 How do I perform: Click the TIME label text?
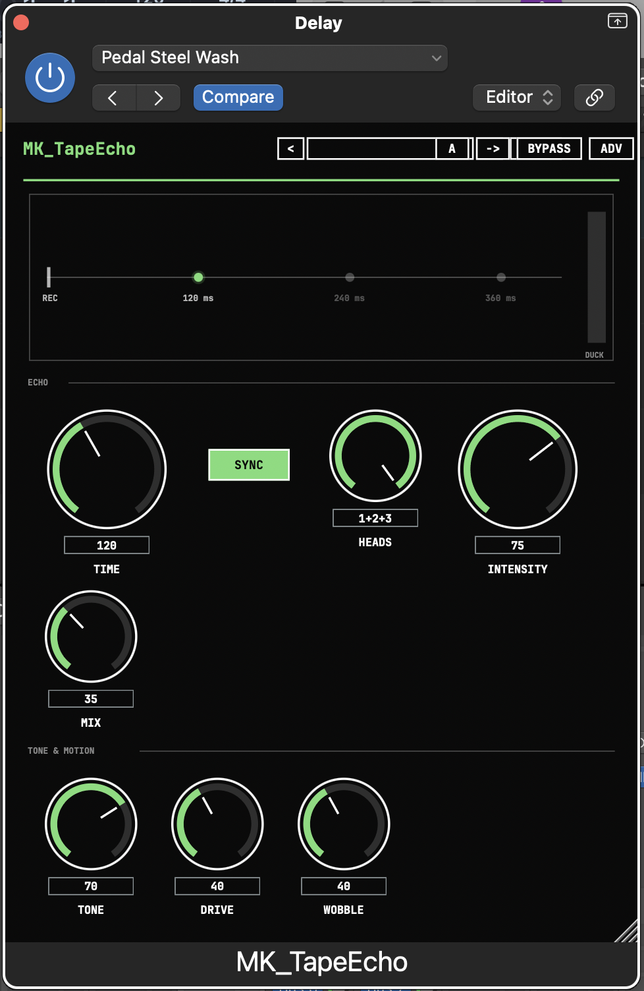coord(107,569)
